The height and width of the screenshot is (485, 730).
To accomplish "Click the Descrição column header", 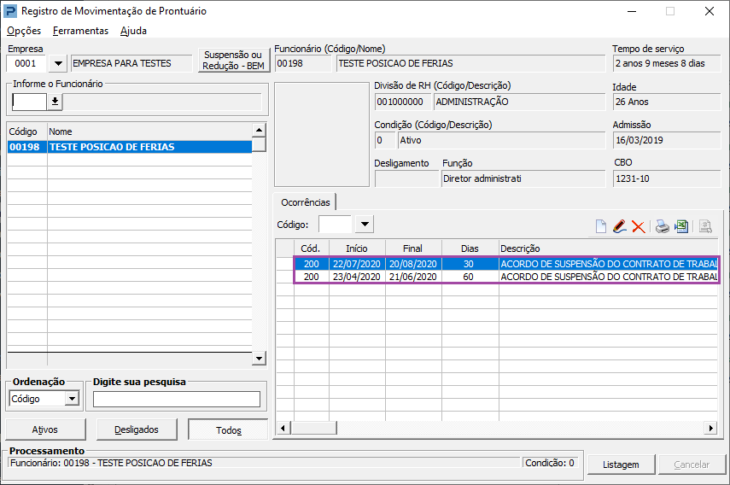I will point(608,248).
